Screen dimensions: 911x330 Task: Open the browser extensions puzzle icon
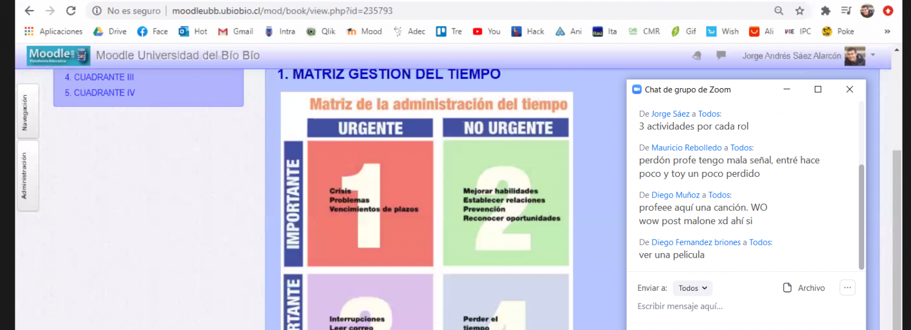(x=825, y=11)
